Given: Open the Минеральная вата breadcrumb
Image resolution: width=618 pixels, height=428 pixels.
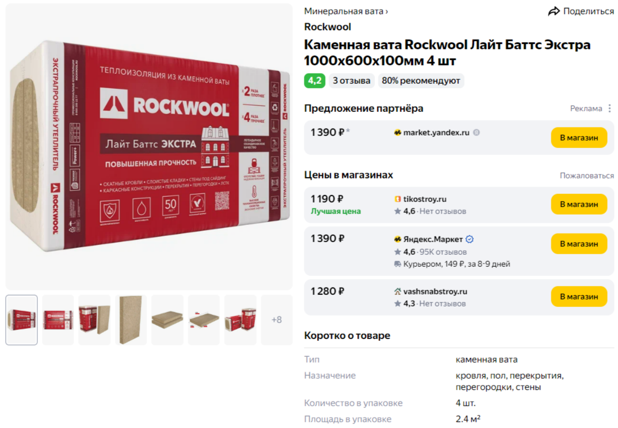Looking at the screenshot, I should coord(346,11).
